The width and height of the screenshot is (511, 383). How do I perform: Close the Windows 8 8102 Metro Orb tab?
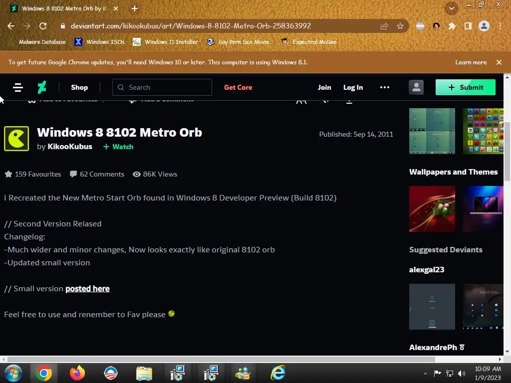click(x=116, y=8)
